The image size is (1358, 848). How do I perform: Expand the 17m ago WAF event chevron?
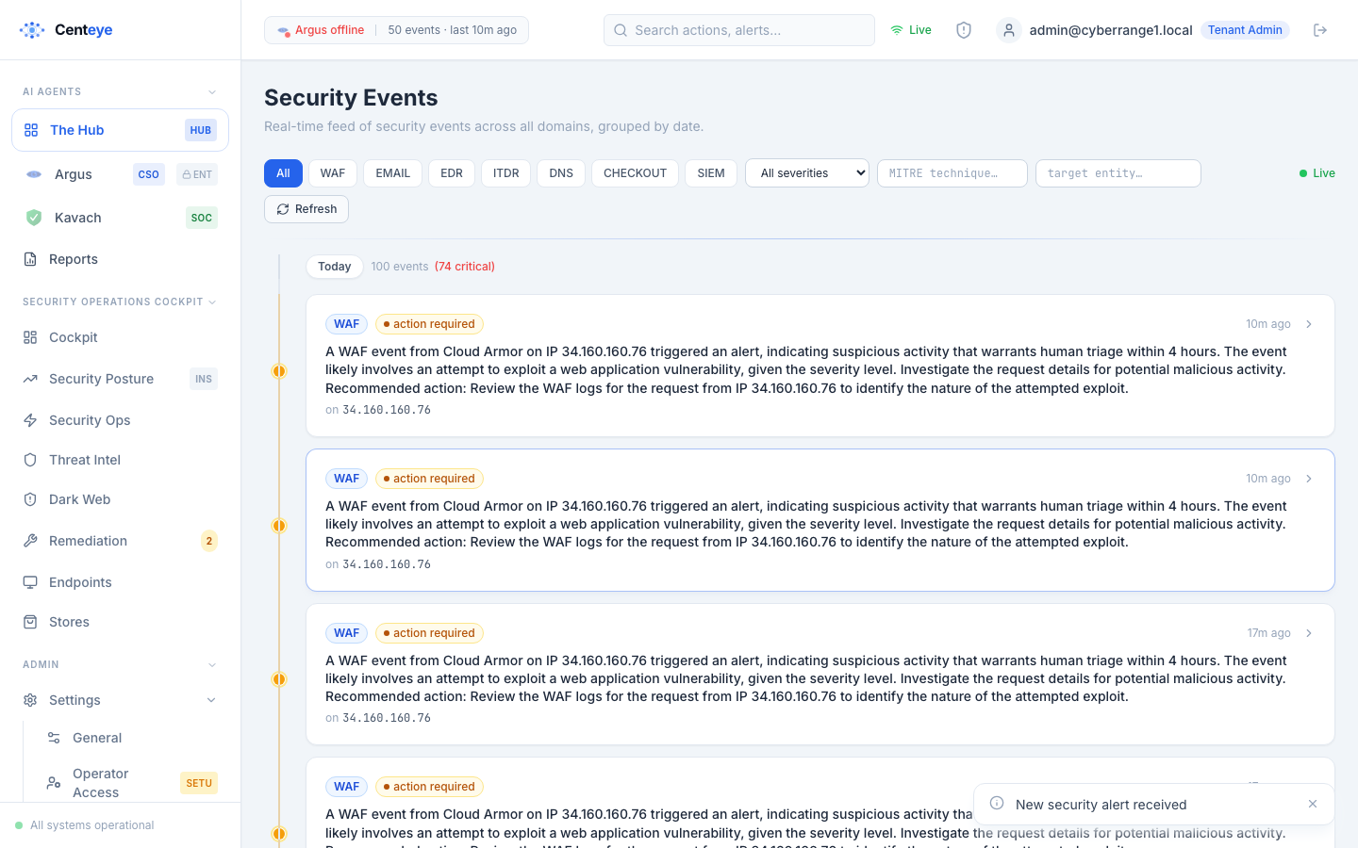1309,633
